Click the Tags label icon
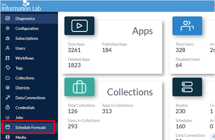215x140 pixels. tap(8, 68)
